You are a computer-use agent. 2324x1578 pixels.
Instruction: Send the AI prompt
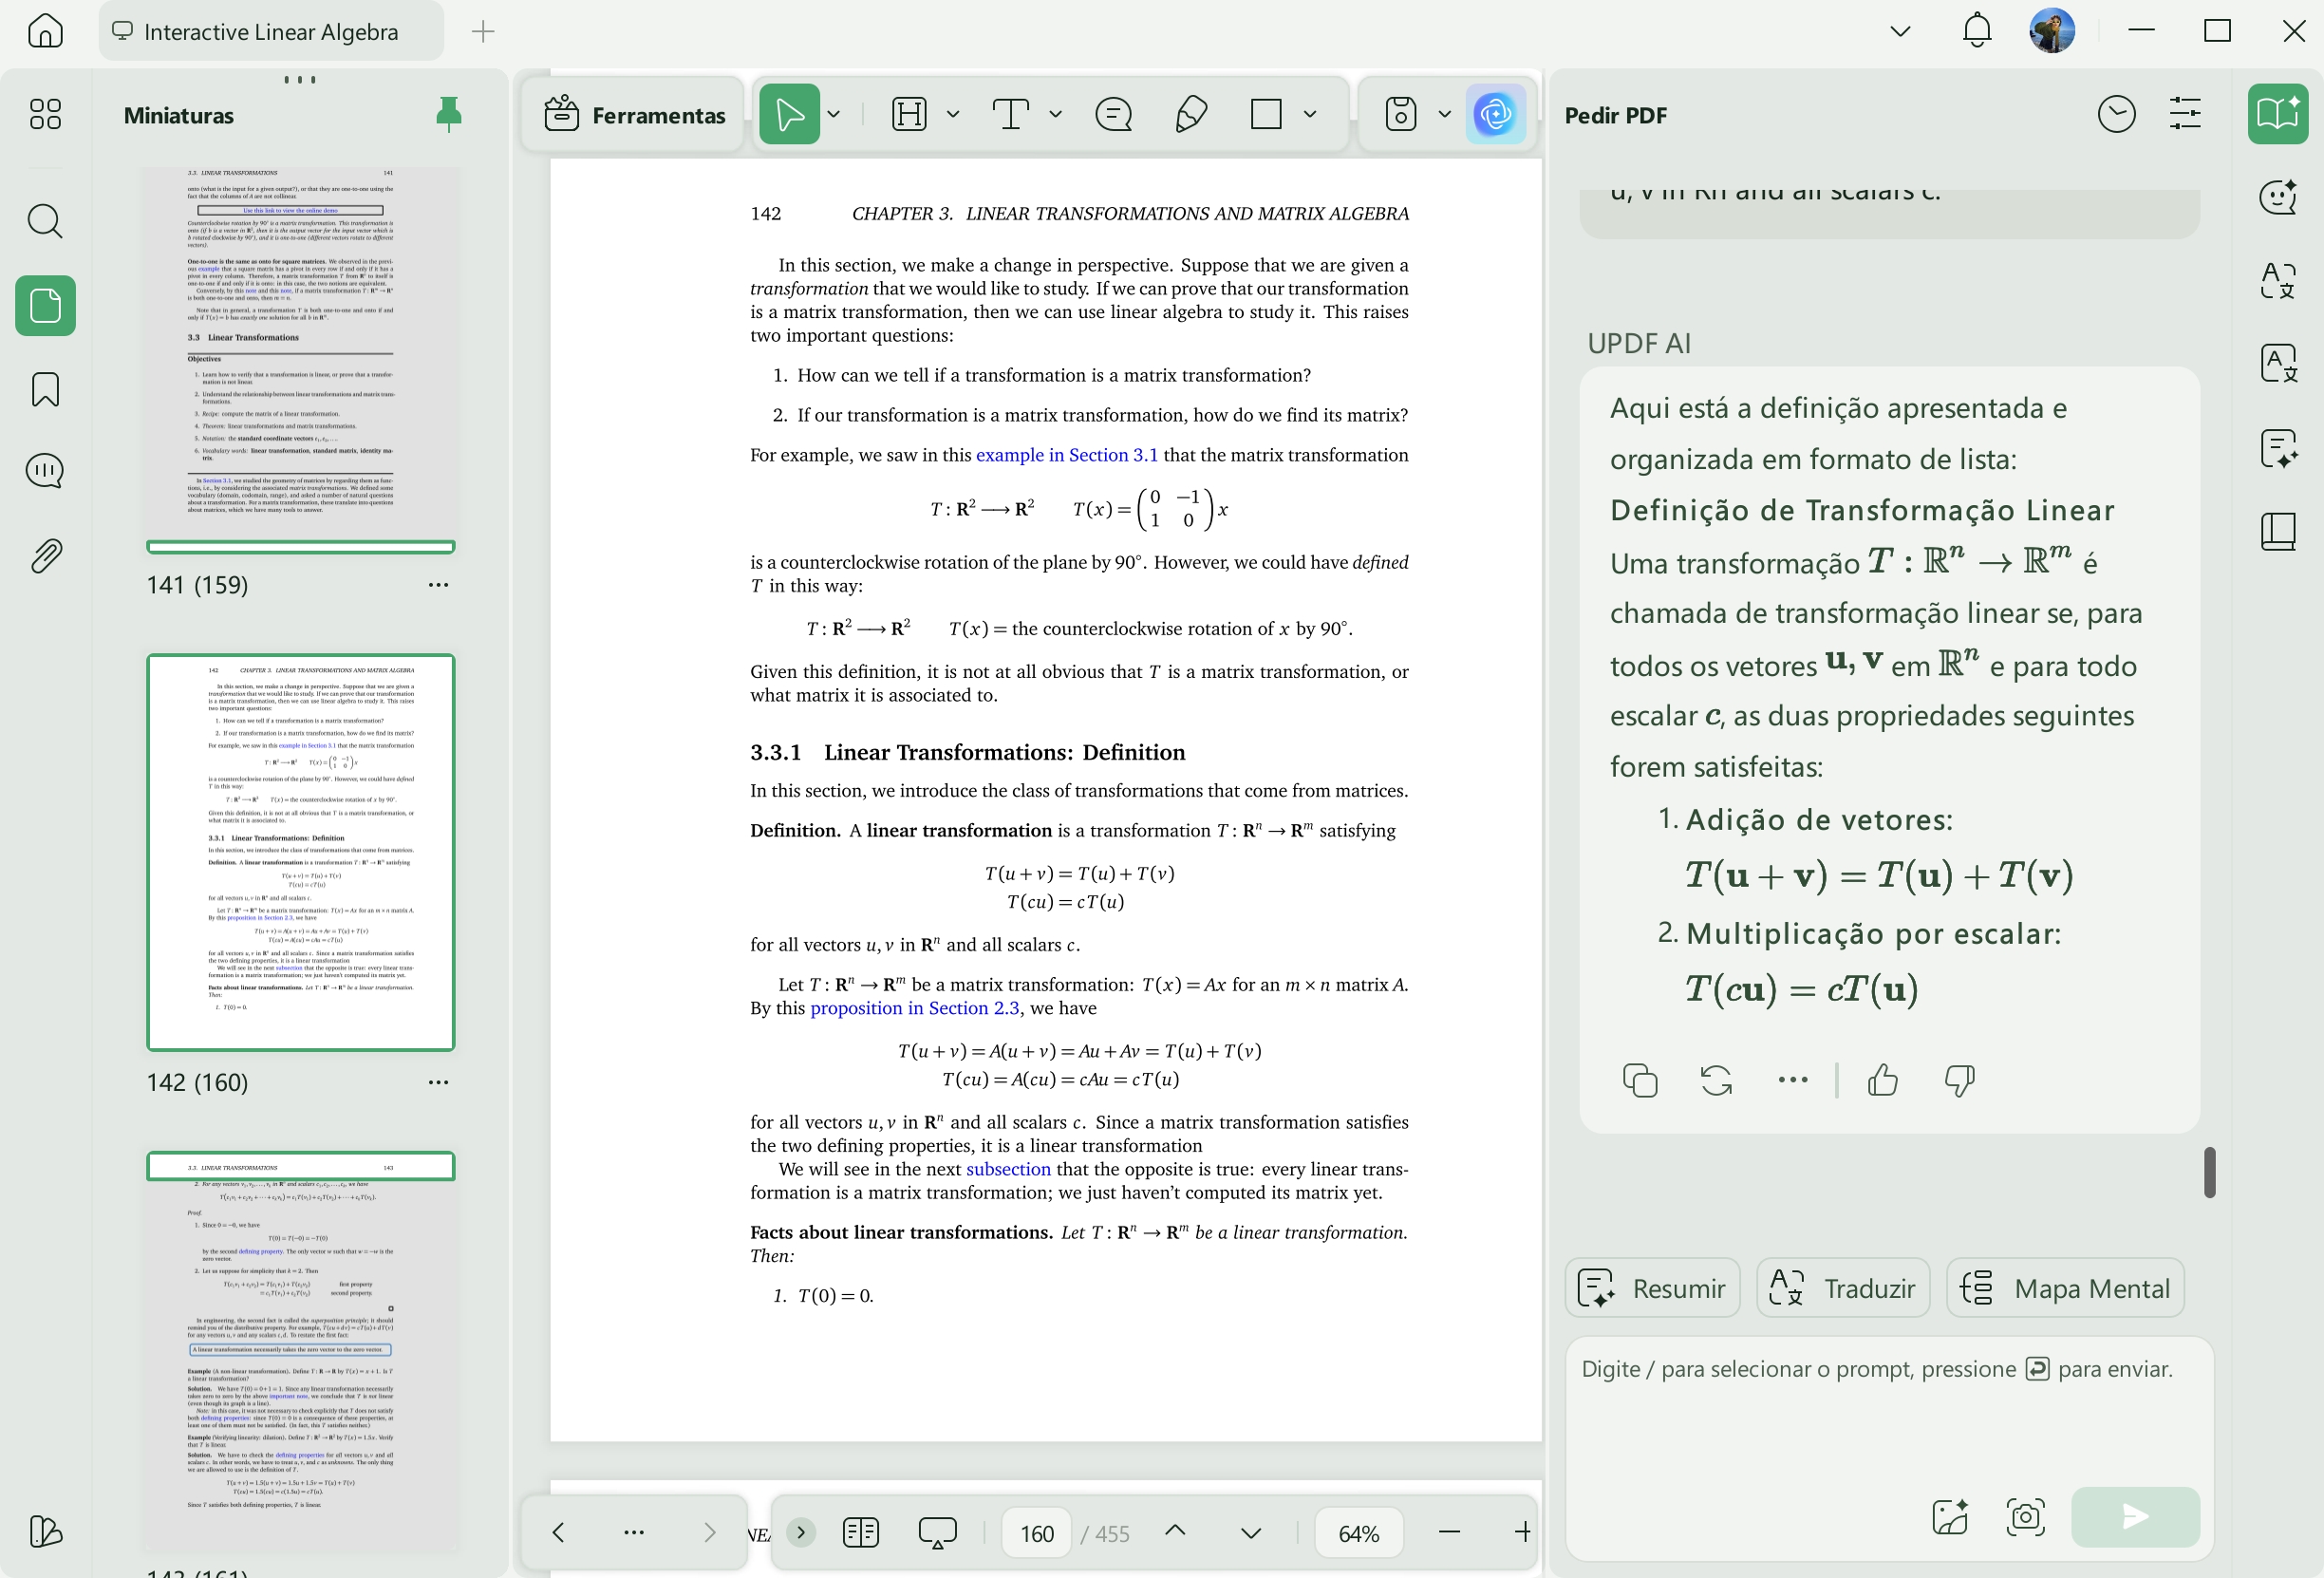coord(2135,1517)
